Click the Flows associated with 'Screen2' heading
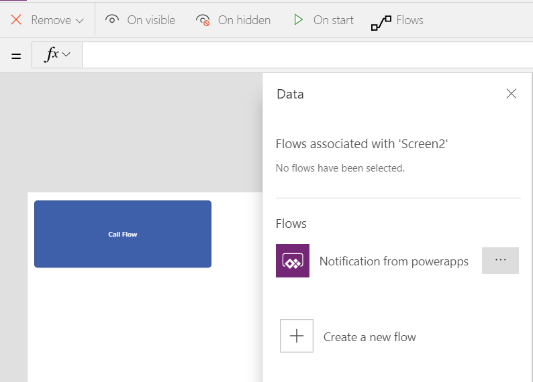 [x=362, y=144]
